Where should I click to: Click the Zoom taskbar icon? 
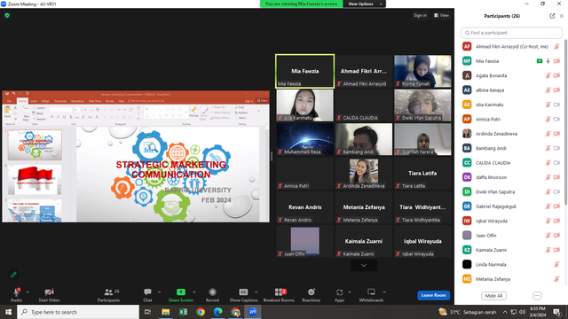coord(252,312)
